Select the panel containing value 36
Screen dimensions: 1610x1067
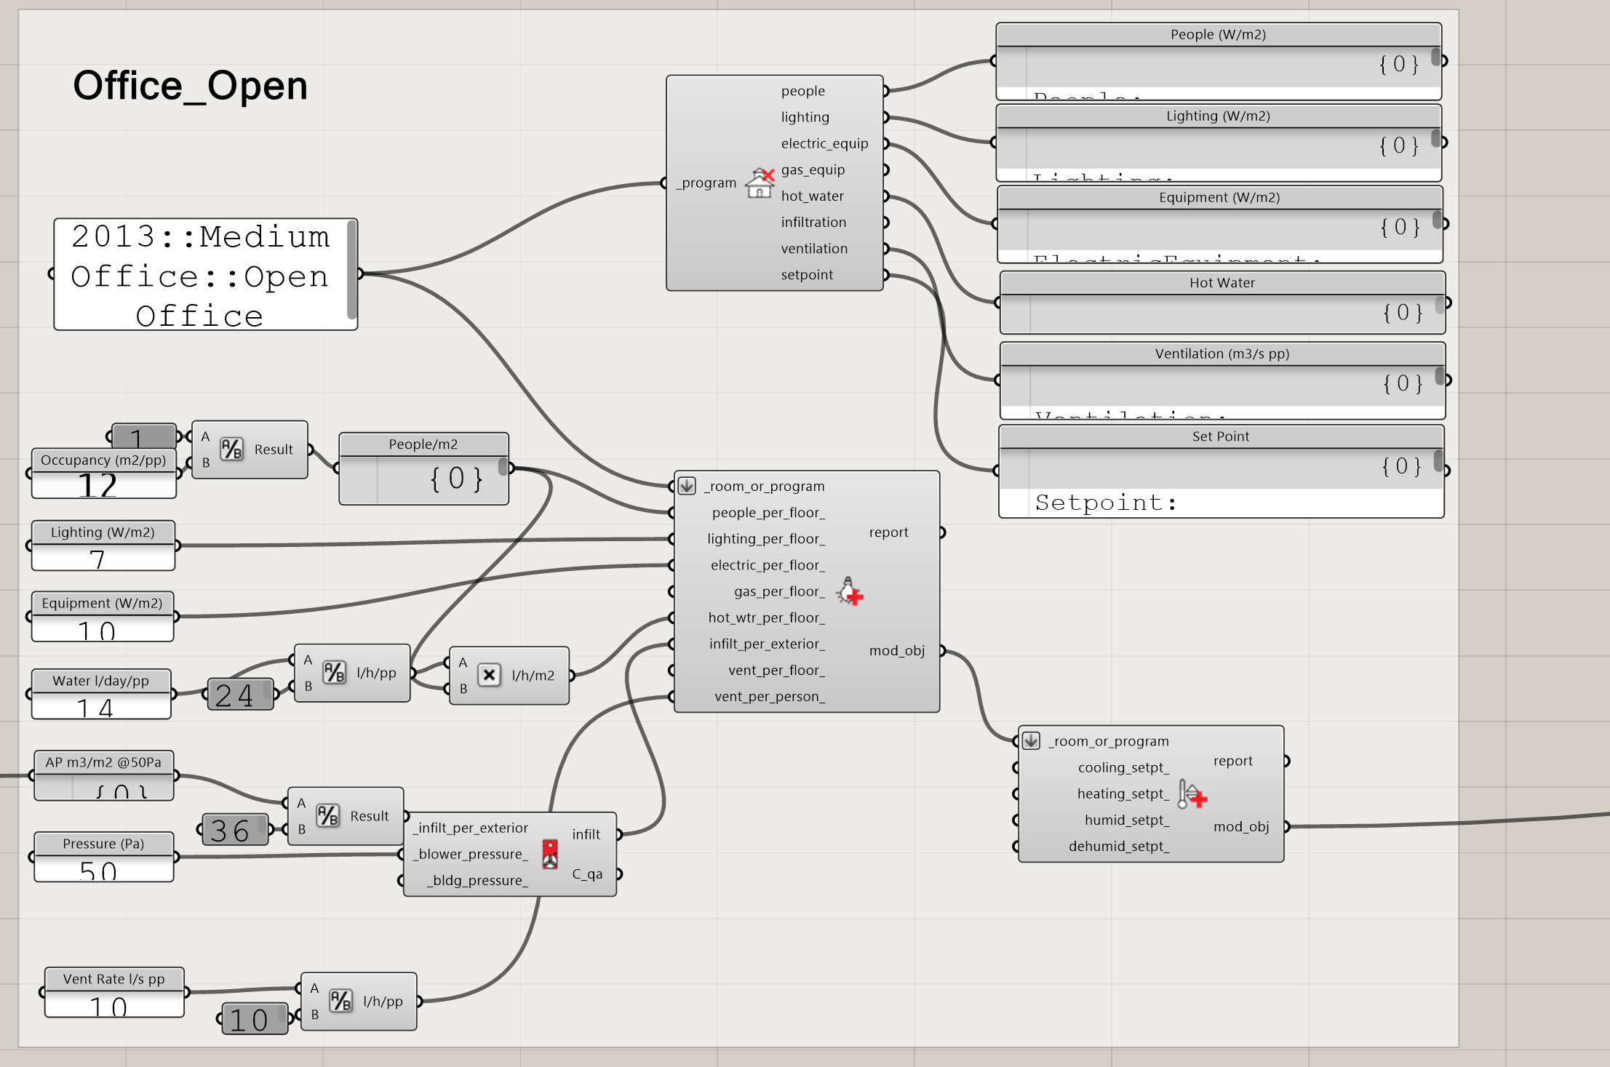coord(235,829)
